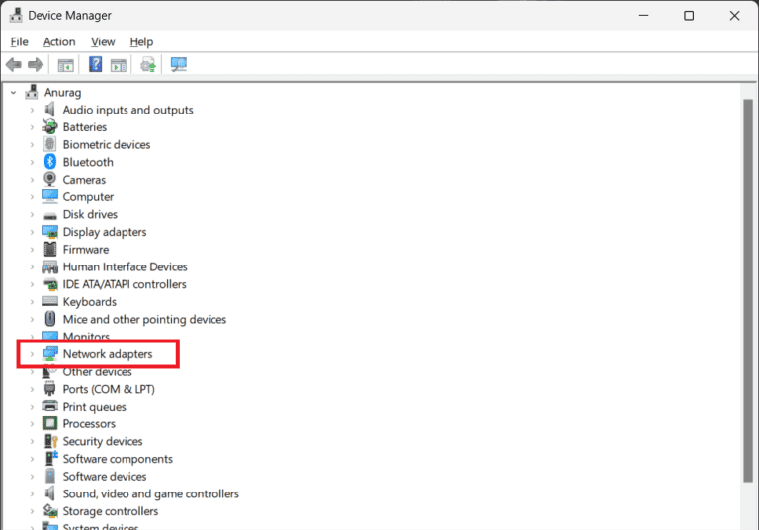The height and width of the screenshot is (530, 759).
Task: Open the Action menu
Action: [59, 42]
